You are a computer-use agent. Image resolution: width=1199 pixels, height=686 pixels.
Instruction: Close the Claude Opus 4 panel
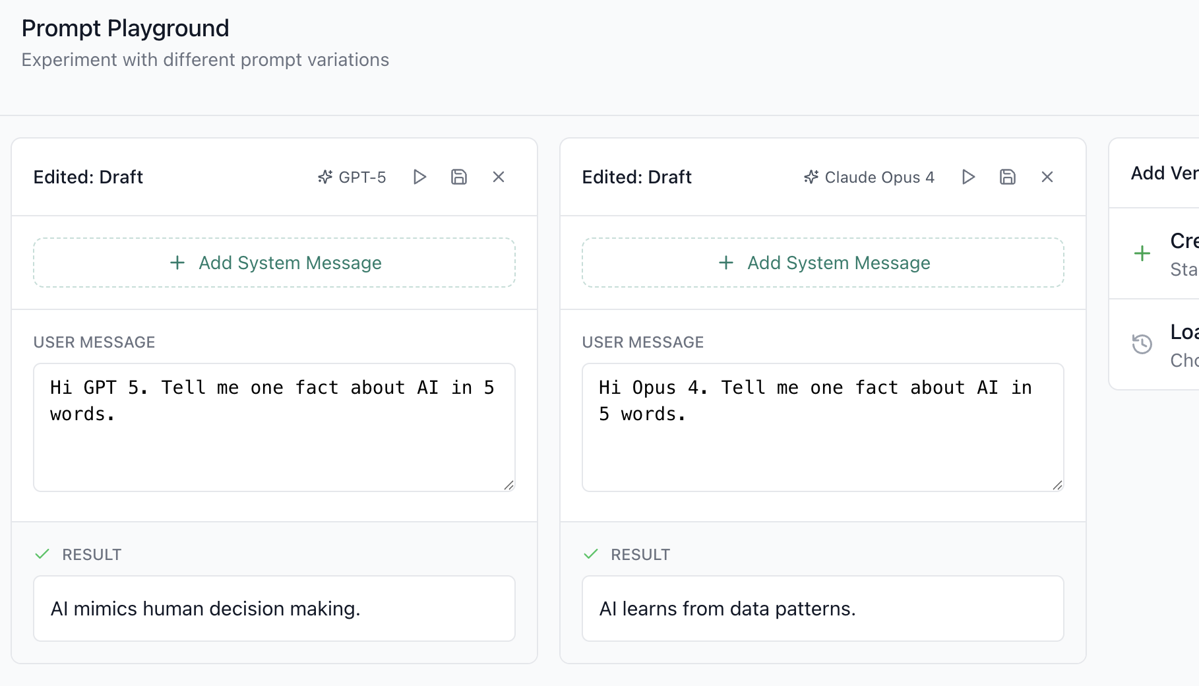click(1047, 177)
